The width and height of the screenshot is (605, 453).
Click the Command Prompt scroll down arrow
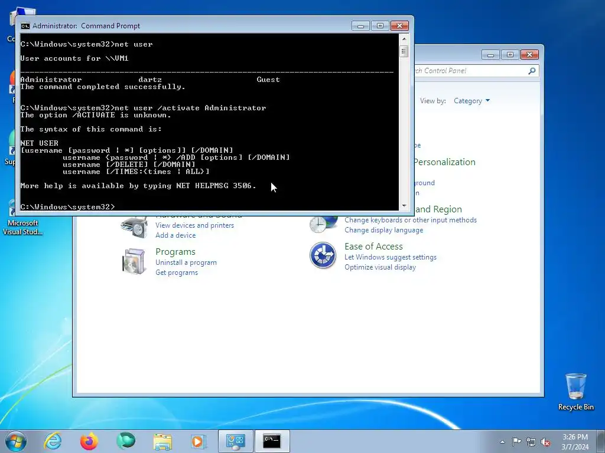pos(404,206)
